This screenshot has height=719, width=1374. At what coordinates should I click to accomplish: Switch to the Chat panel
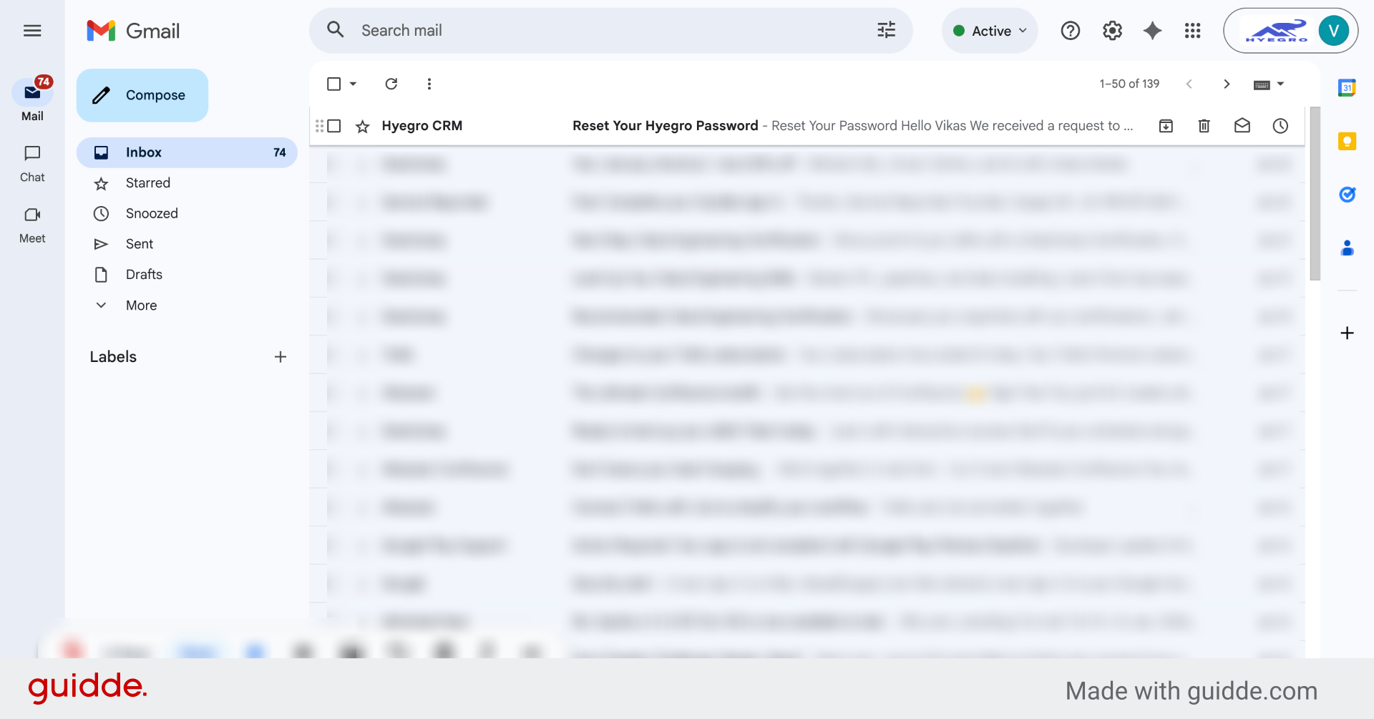click(31, 163)
